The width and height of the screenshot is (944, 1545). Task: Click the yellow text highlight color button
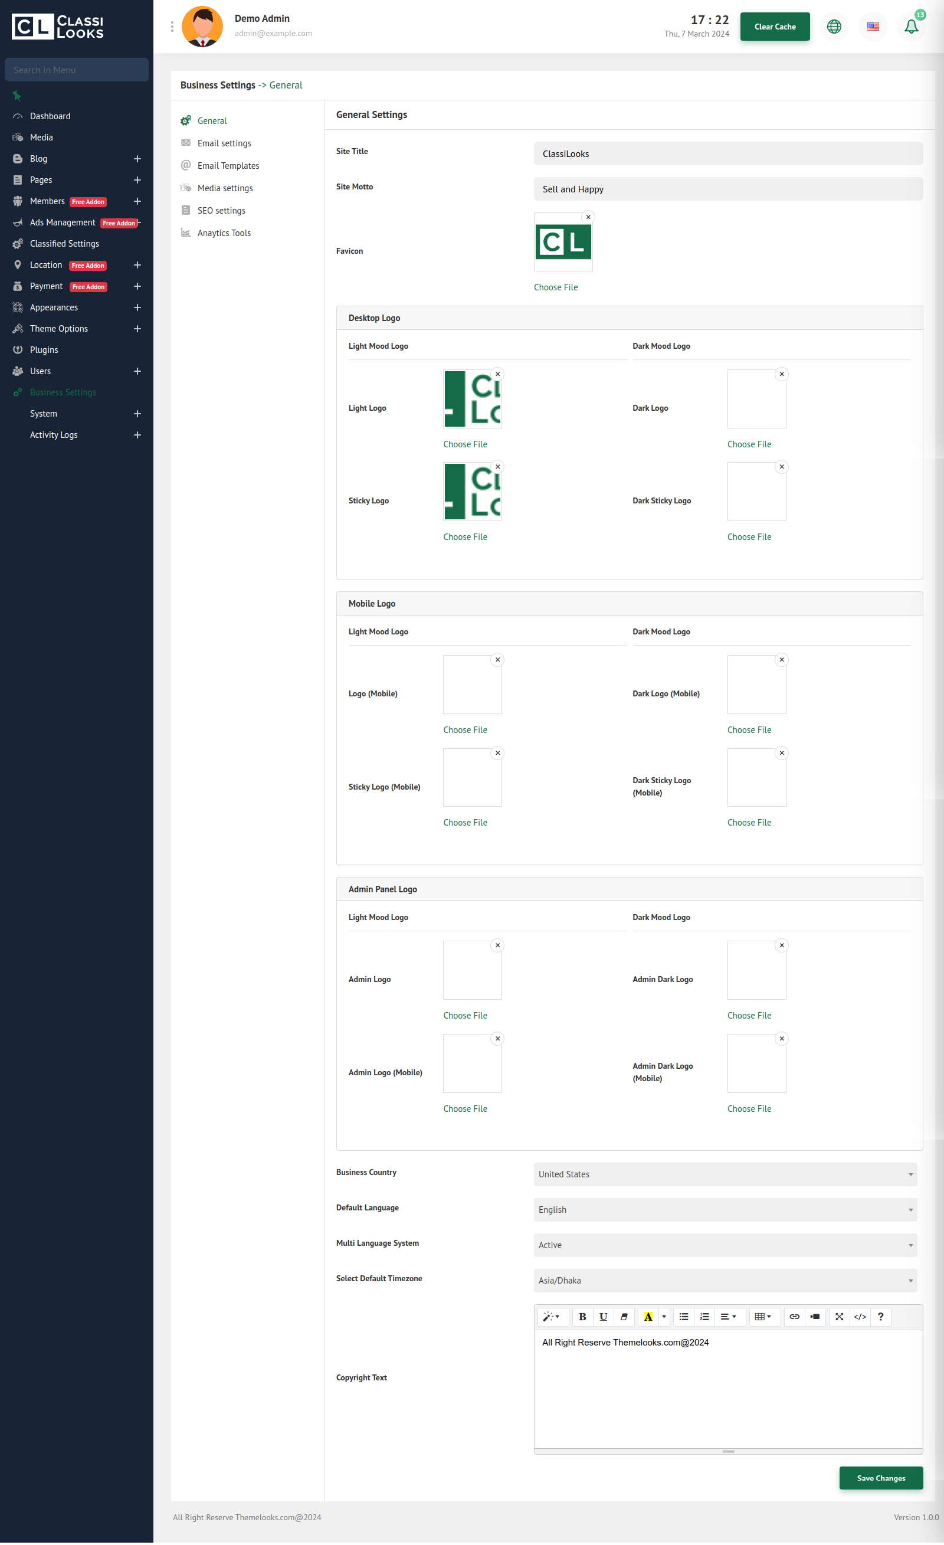[648, 1317]
